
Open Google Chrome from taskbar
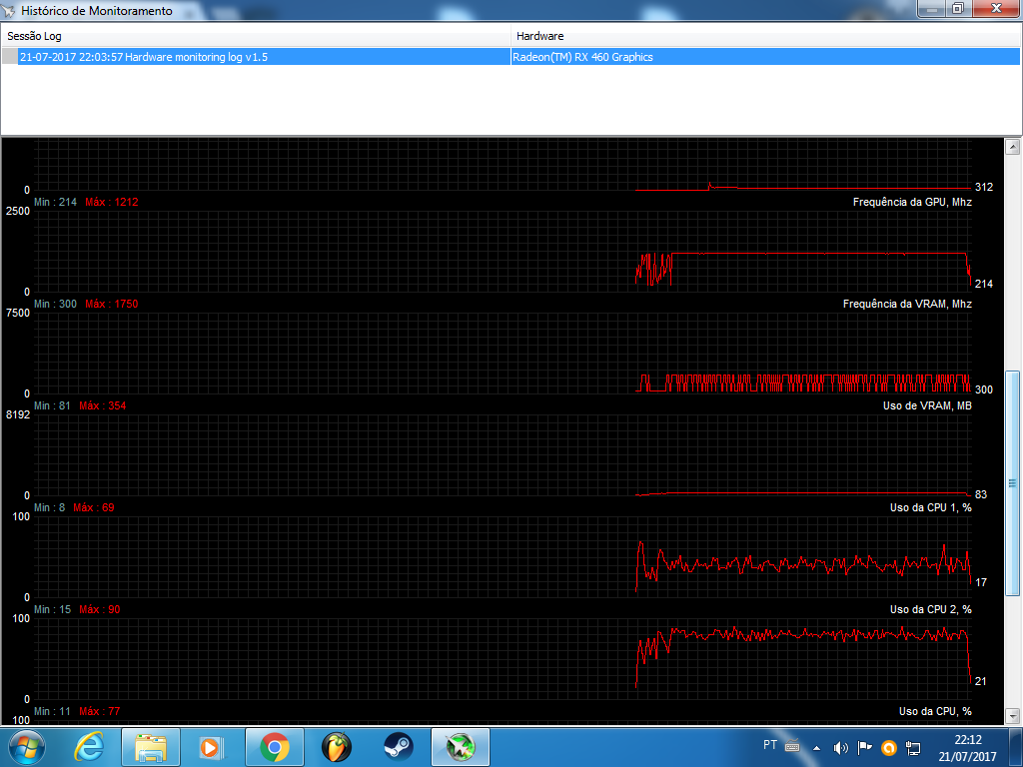coord(274,747)
